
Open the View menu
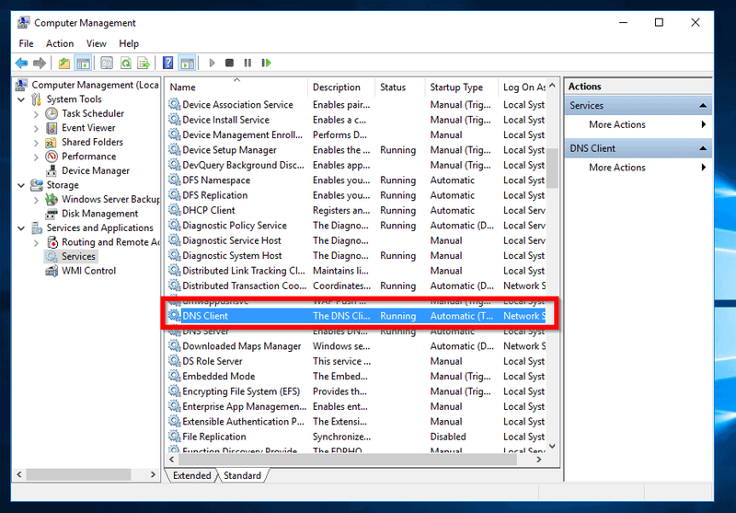click(x=97, y=43)
